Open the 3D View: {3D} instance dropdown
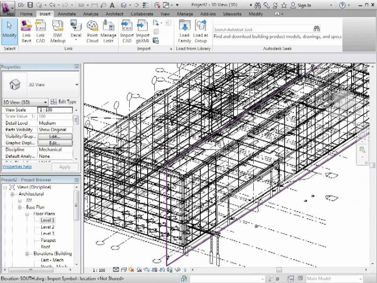Image resolution: width=377 pixels, height=283 pixels. tap(45, 102)
